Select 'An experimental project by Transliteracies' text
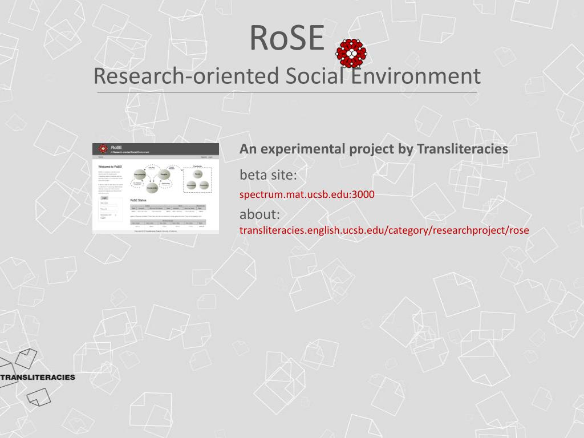Viewport: 584px width, 438px height. coord(374,149)
